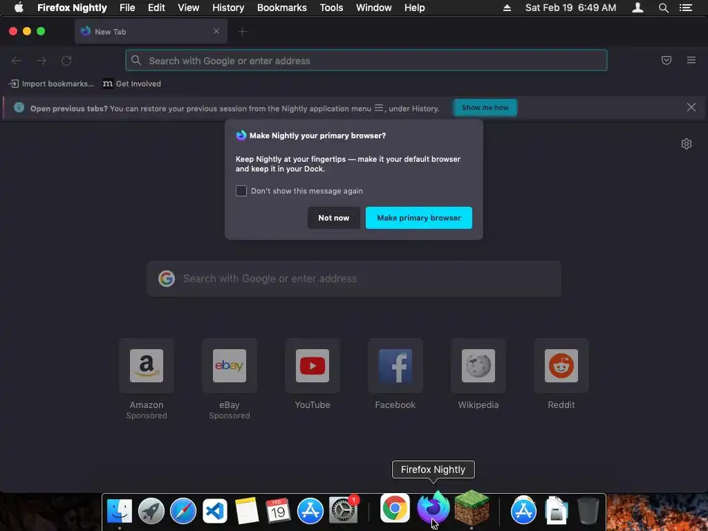Click the Show me how button
The width and height of the screenshot is (708, 531).
(485, 107)
